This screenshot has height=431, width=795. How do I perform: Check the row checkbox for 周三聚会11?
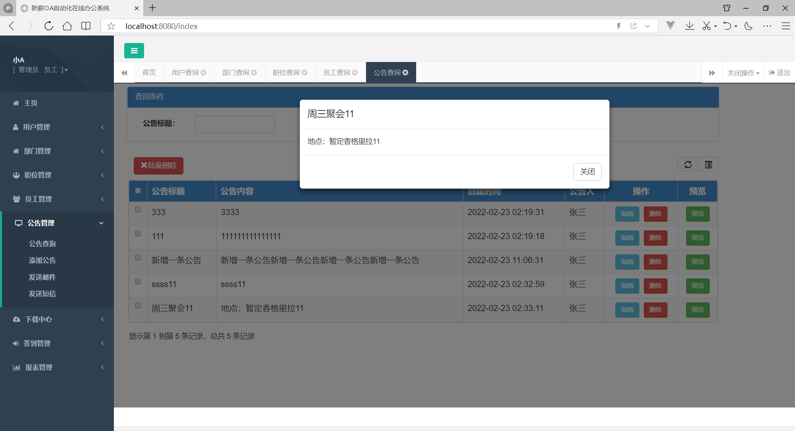138,305
